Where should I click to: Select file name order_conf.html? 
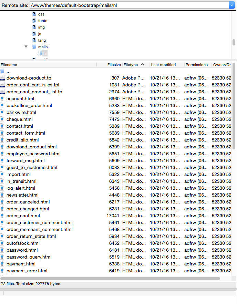click(23, 216)
